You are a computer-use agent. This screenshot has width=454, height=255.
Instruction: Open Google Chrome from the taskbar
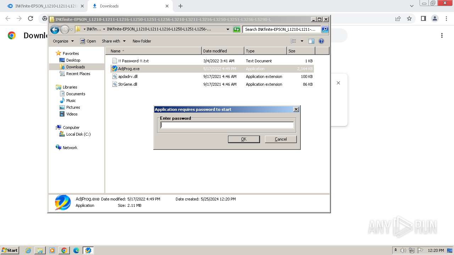pos(64,250)
